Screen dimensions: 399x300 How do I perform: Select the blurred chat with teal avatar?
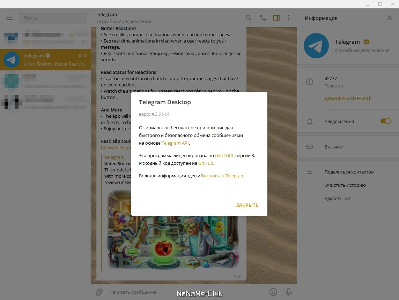45,81
